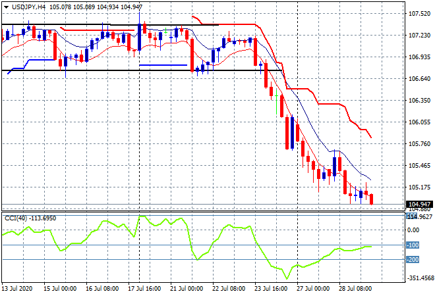Click the 105.465 price scale label
The height and width of the screenshot is (296, 435).
point(419,166)
